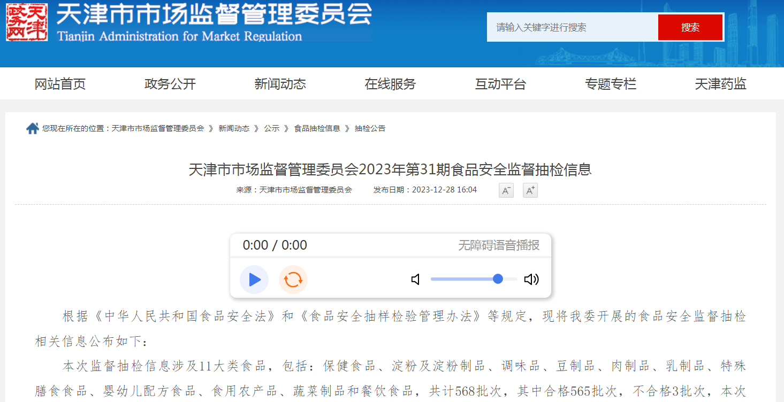Decrease font size with A- icon
This screenshot has width=784, height=402.
[x=506, y=190]
